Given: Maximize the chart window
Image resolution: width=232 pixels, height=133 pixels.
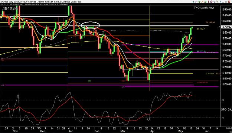Looking at the screenshot, I should [226, 1].
